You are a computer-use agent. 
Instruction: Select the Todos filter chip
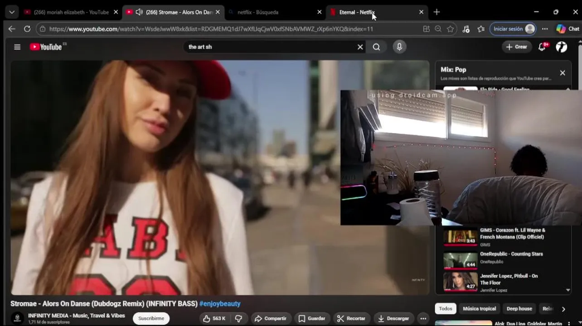446,309
